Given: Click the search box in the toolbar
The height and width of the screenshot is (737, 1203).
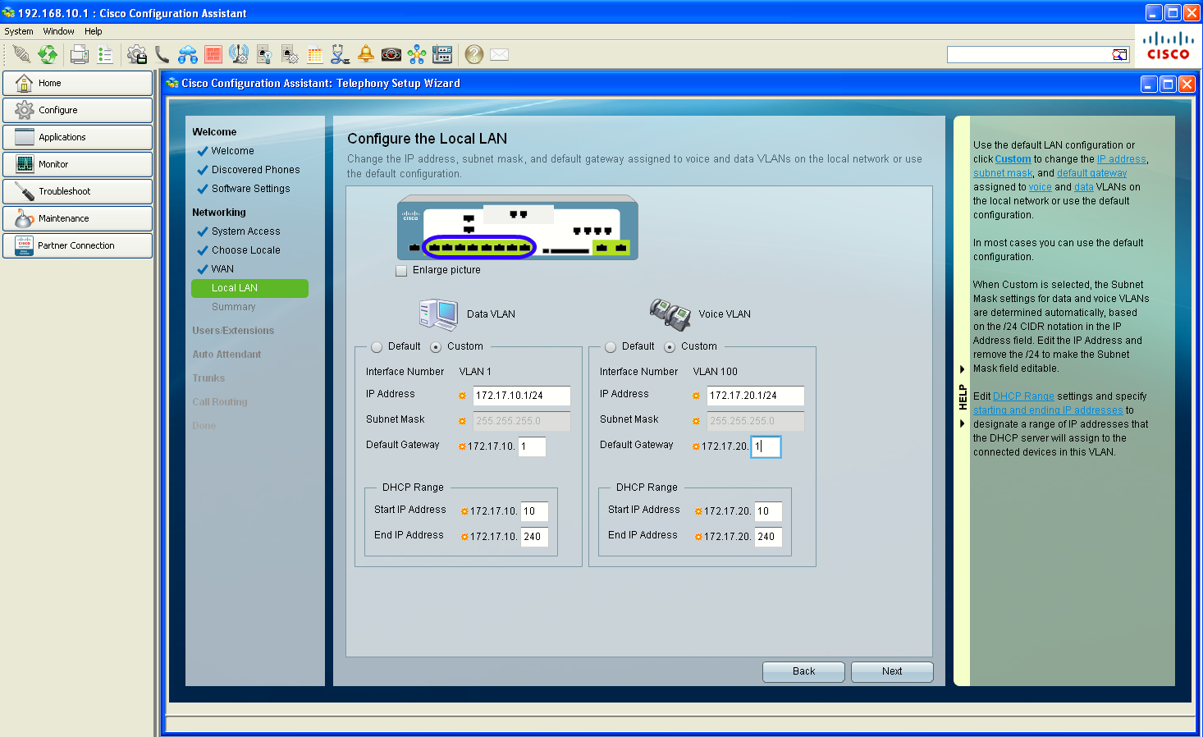Looking at the screenshot, I should tap(1030, 54).
